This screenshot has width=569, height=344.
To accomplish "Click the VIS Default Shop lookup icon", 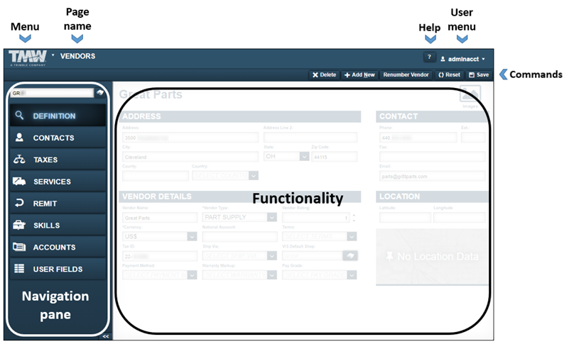I will [349, 255].
